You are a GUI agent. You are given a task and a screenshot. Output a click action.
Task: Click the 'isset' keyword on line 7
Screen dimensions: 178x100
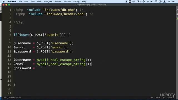[24, 35]
